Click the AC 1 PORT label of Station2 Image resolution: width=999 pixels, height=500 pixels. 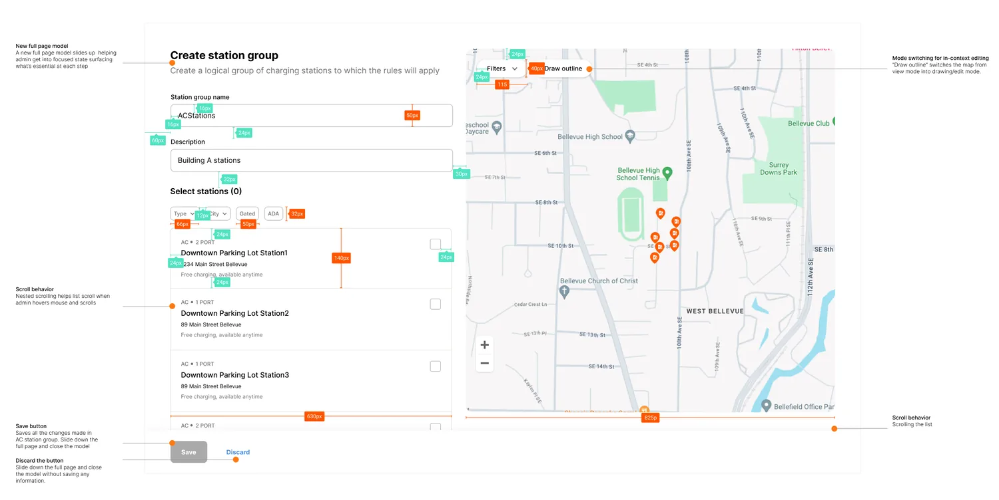point(198,303)
